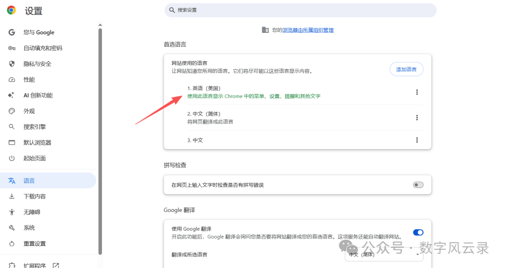The width and height of the screenshot is (505, 268).
Task: Toggle the spell check switch
Action: pyautogui.click(x=418, y=185)
